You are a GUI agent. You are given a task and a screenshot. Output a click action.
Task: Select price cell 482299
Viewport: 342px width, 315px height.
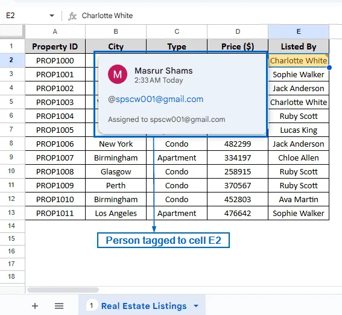coord(238,144)
